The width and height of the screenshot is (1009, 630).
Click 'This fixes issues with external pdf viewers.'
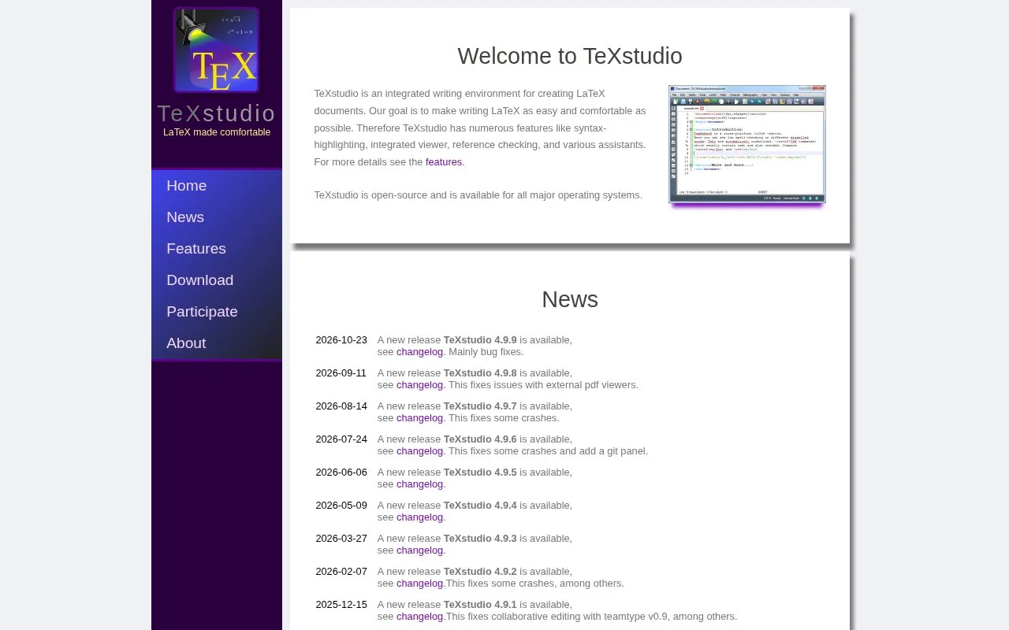pos(543,385)
